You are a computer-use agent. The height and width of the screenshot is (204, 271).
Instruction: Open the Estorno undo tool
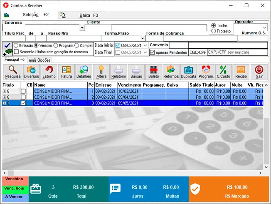point(49,72)
